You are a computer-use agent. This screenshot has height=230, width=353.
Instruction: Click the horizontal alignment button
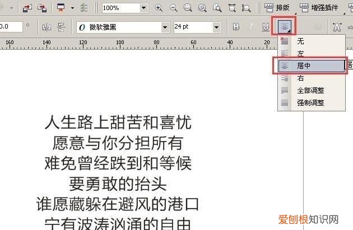[x=284, y=26]
